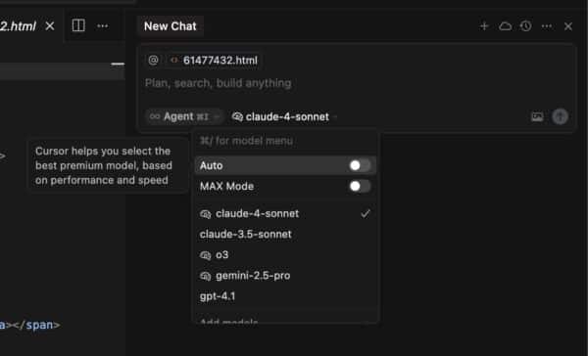Enable the Auto model toggle
Screen dimensions: 588x356
[x=360, y=165]
